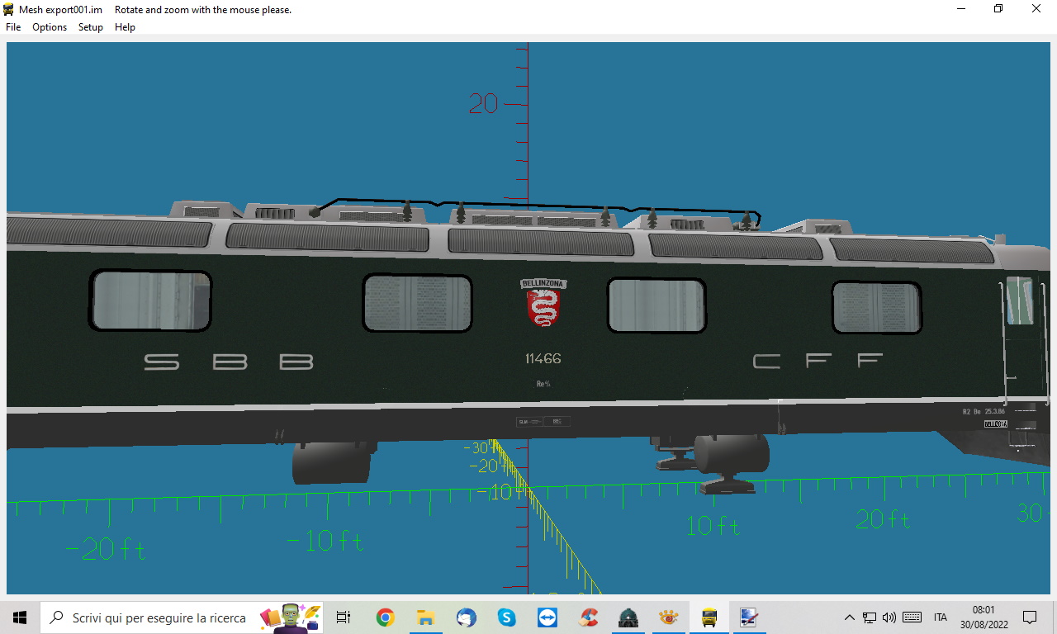Click the SBB lettering on the locomotive
1057x634 pixels.
point(229,362)
